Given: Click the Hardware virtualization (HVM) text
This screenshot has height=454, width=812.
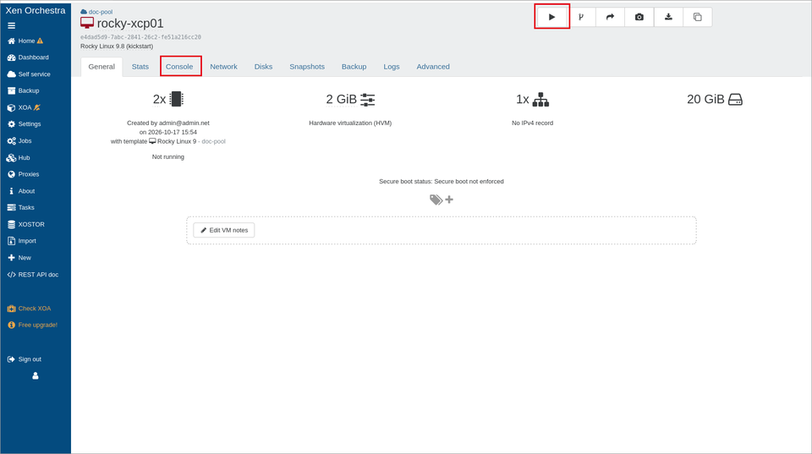Looking at the screenshot, I should [x=350, y=123].
